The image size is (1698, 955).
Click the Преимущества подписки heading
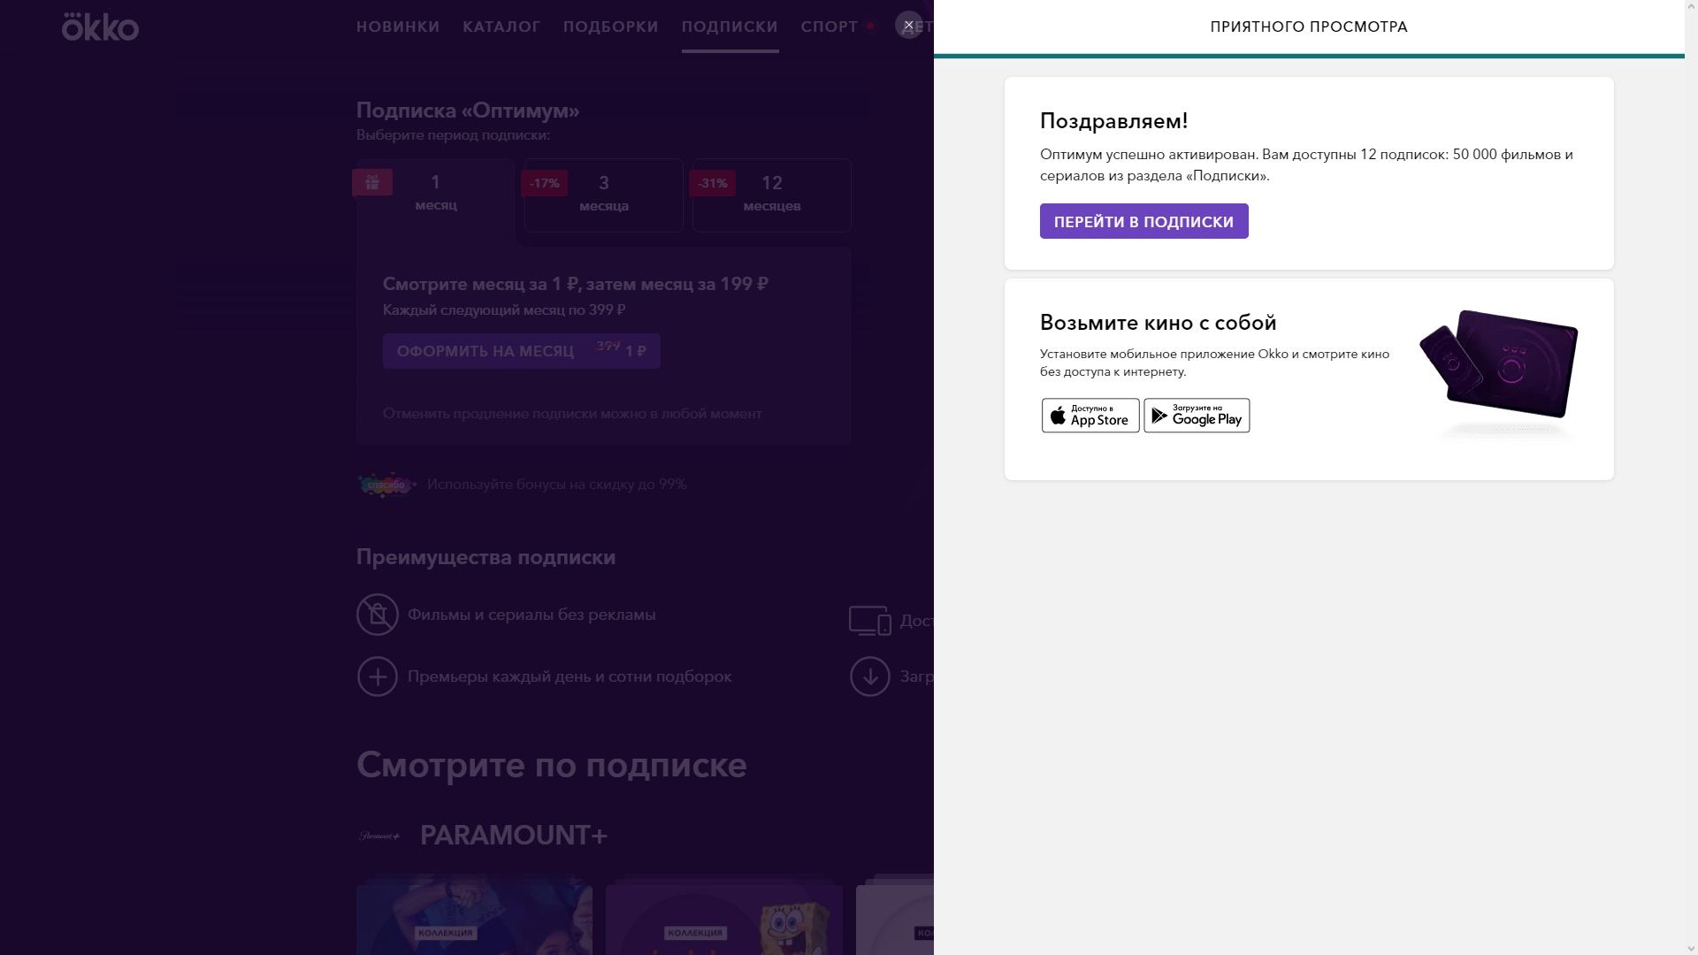(x=486, y=558)
